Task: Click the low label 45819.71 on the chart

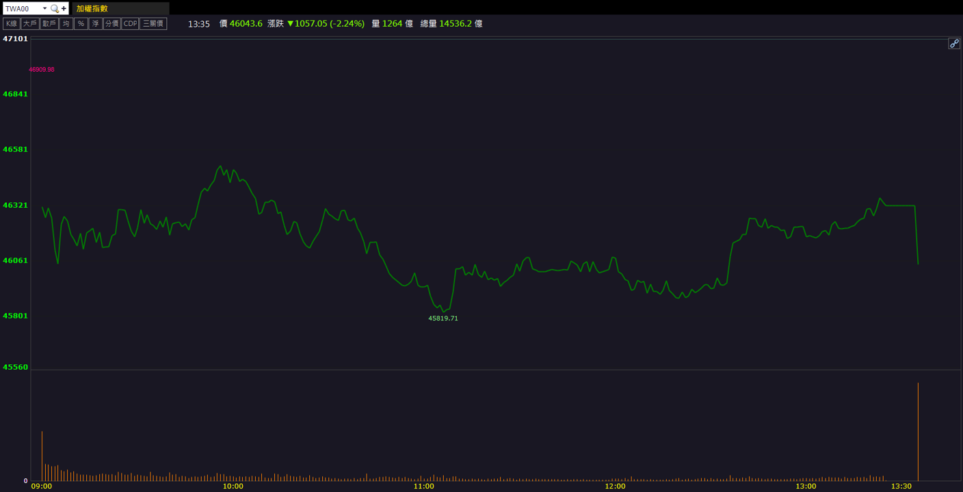Action: pos(443,318)
